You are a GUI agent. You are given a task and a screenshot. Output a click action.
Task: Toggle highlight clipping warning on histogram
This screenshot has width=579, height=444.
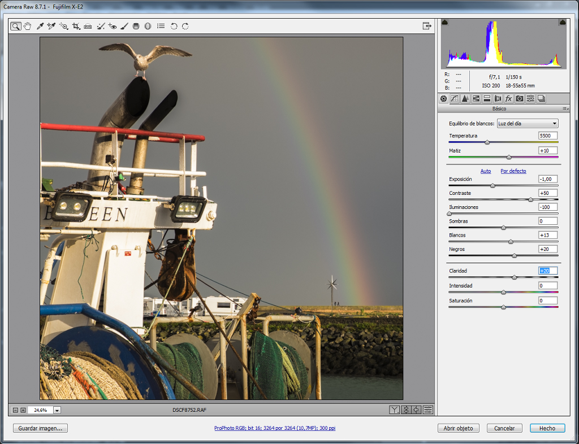point(563,23)
